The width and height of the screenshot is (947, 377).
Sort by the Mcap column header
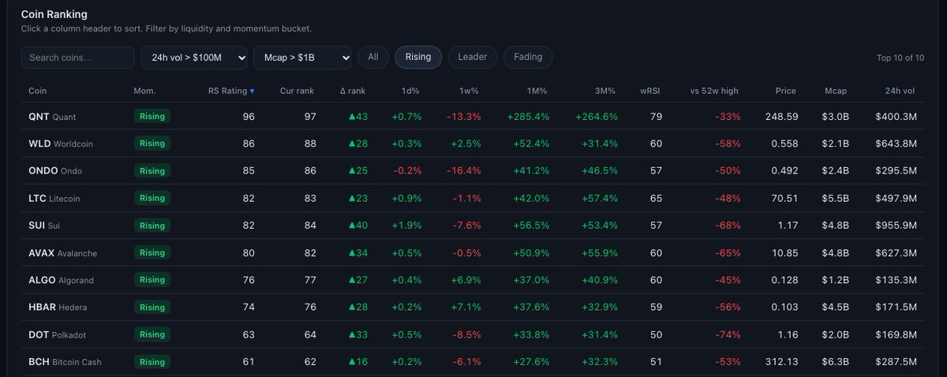point(835,91)
